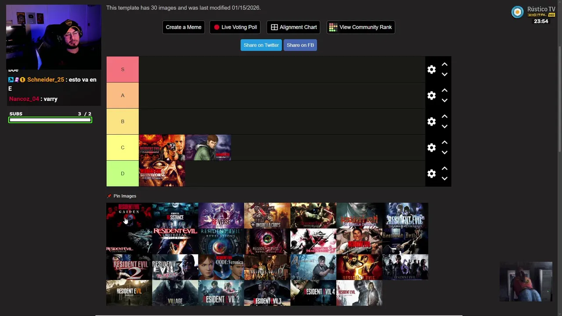Click the page vertical scrollbar

559,99
